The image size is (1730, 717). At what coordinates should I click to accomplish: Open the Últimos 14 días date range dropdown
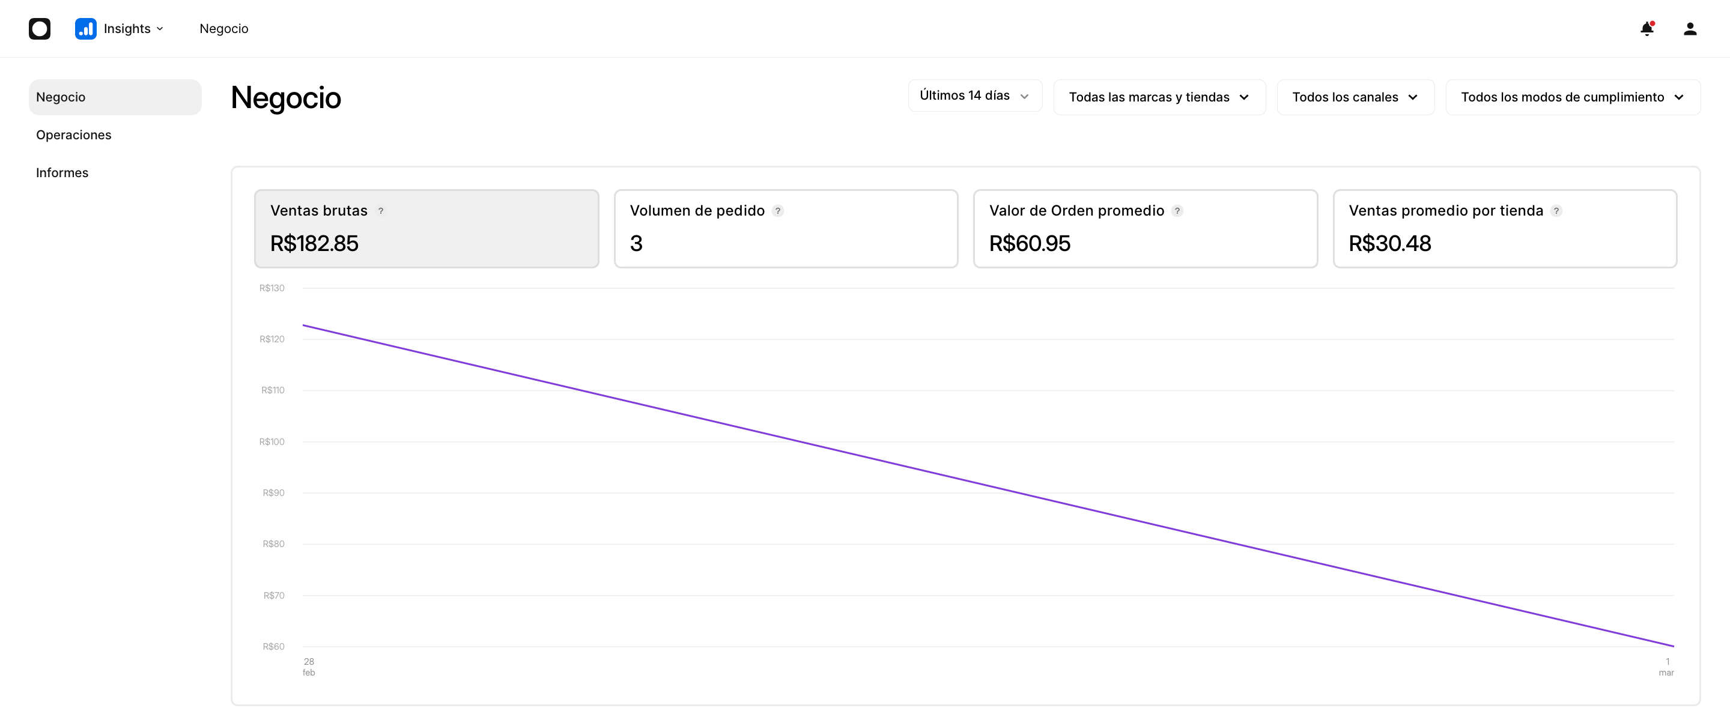[x=974, y=95]
